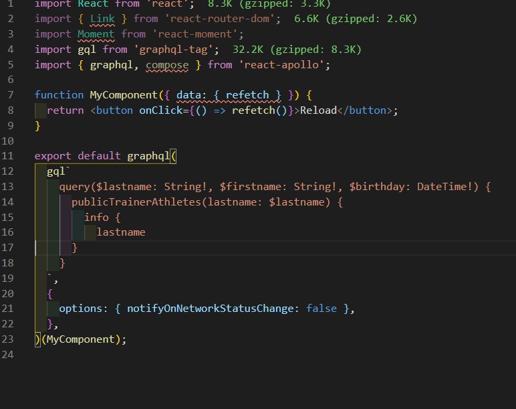Click the 'react-moment' string literal
This screenshot has width=516, height=409.
tap(195, 34)
